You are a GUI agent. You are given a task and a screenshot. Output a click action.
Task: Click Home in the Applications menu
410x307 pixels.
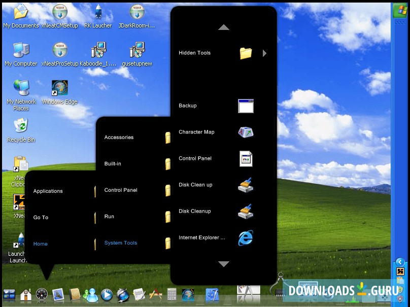click(x=41, y=244)
